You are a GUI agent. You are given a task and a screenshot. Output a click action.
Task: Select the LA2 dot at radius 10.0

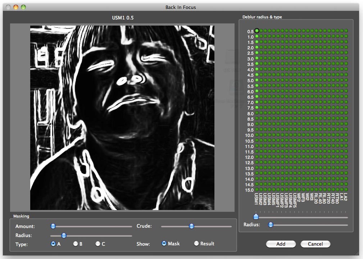[x=346, y=135]
